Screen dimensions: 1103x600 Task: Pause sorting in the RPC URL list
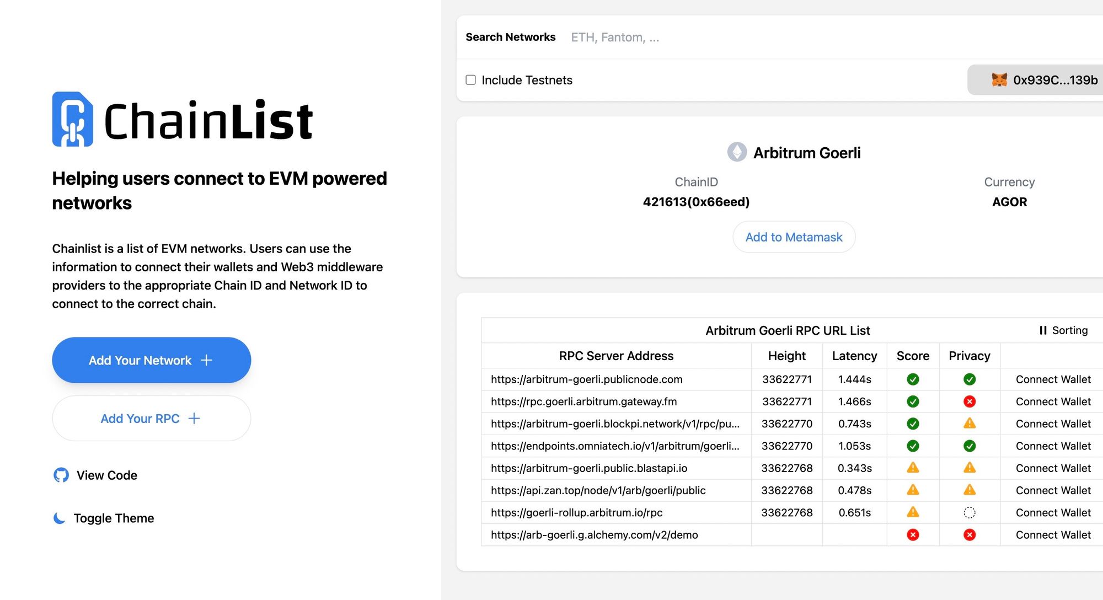click(1063, 330)
